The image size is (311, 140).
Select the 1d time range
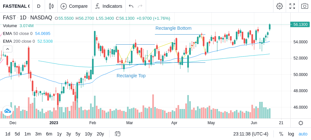[8, 134]
